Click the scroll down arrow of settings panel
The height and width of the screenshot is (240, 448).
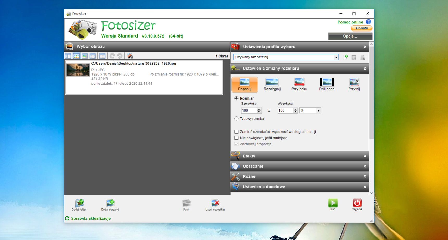pos(371,193)
